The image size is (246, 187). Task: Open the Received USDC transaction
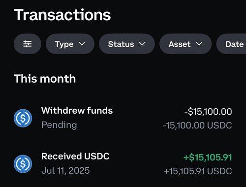click(123, 164)
